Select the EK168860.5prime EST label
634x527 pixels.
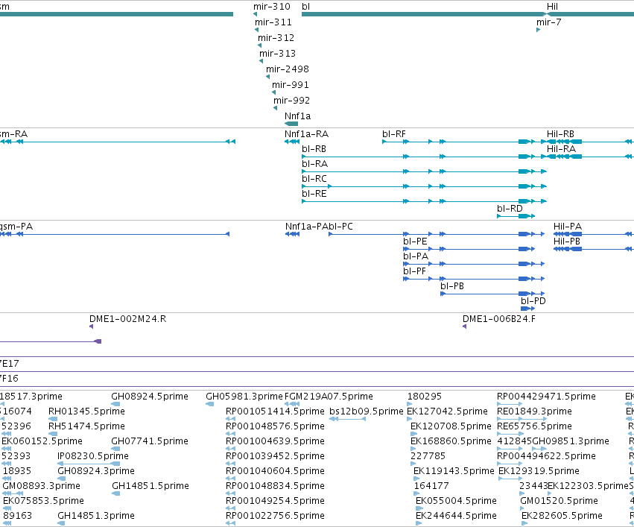(451, 441)
